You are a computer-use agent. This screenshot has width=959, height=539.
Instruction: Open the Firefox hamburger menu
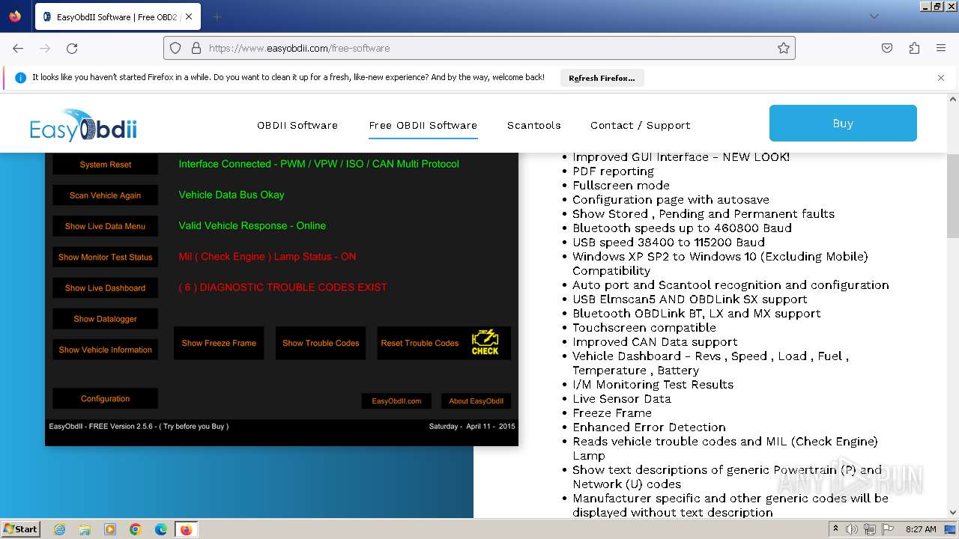(x=941, y=48)
